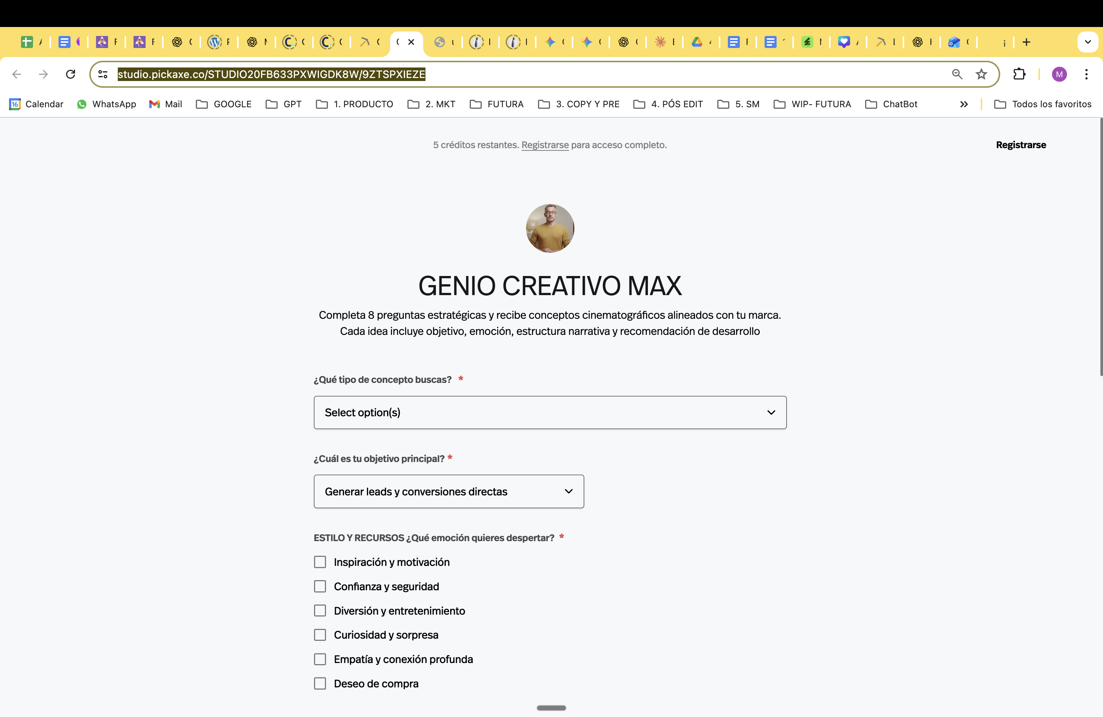Open the concept type Select option(s) dropdown
Screen dimensions: 1103x717
point(550,412)
